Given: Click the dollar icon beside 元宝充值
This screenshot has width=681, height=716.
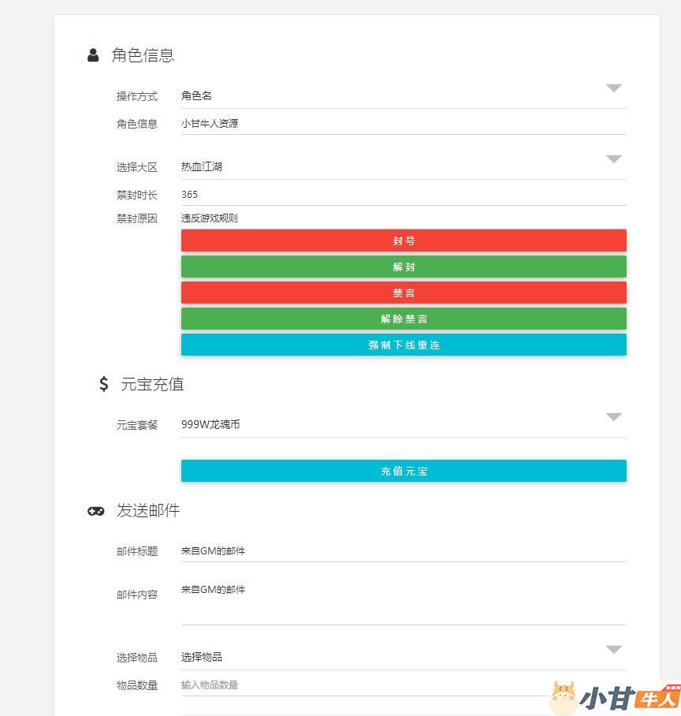Looking at the screenshot, I should tap(103, 384).
